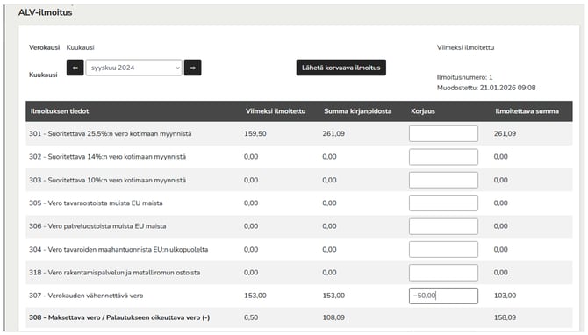Select row label 307 - Verokauden vähennettävä vero
The image size is (588, 335).
tap(86, 296)
